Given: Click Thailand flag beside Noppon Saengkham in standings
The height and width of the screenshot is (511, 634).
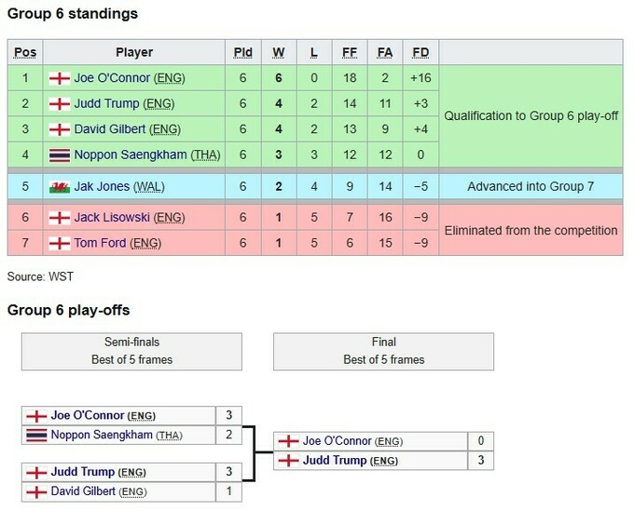Looking at the screenshot, I should 61,155.
